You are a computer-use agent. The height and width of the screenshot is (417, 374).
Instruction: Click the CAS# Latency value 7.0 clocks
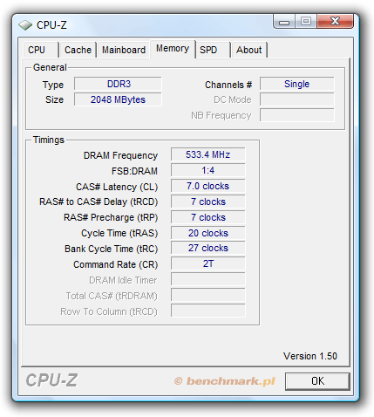coord(208,186)
